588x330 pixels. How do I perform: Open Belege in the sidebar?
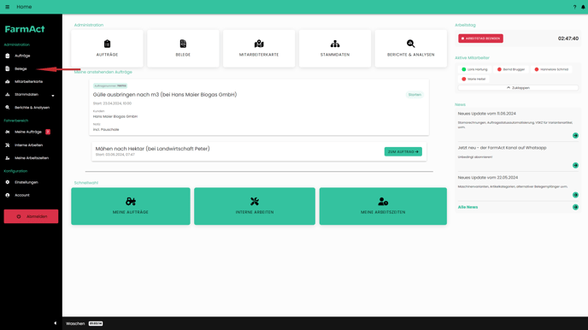point(21,68)
